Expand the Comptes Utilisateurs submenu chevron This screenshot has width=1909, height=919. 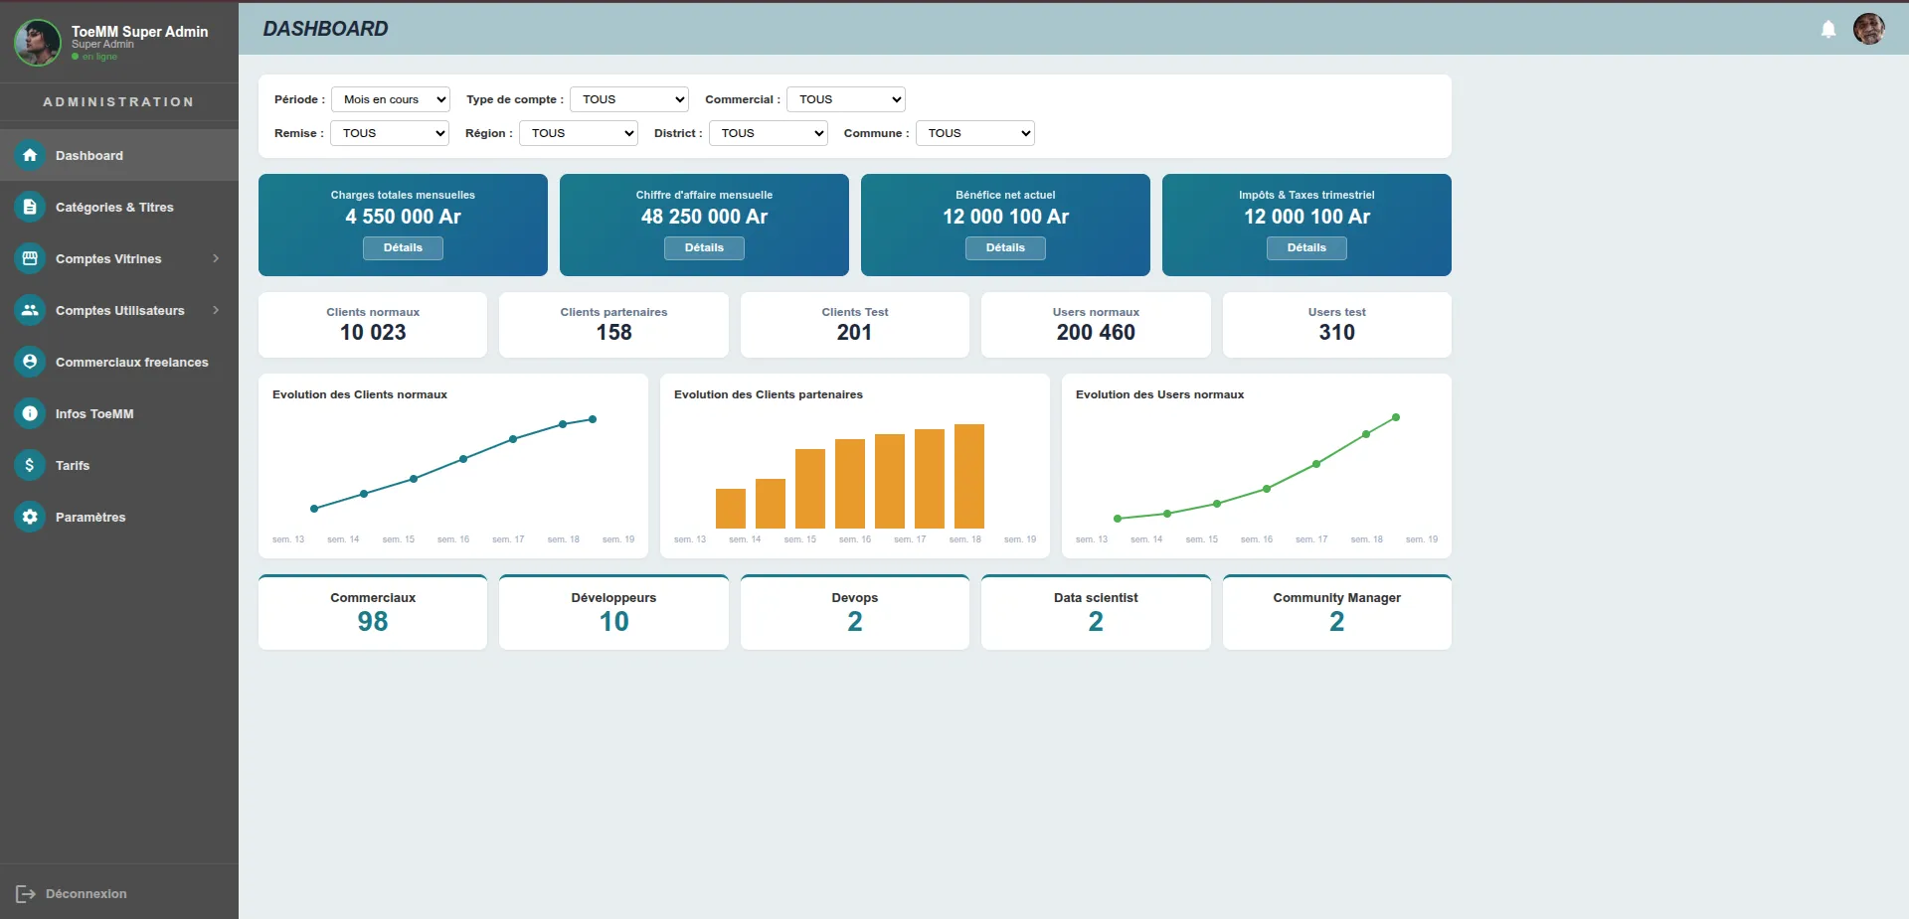(216, 310)
